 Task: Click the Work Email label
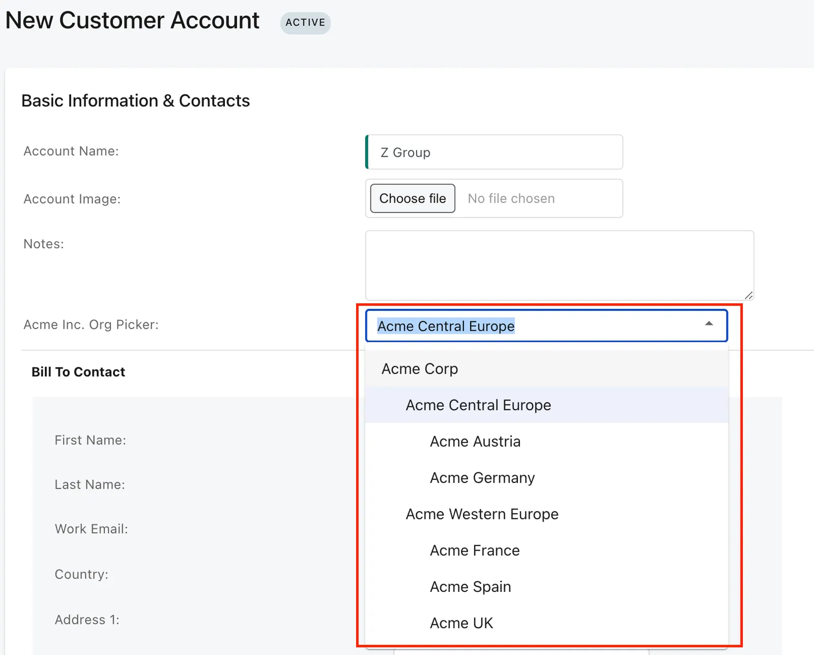pyautogui.click(x=92, y=529)
